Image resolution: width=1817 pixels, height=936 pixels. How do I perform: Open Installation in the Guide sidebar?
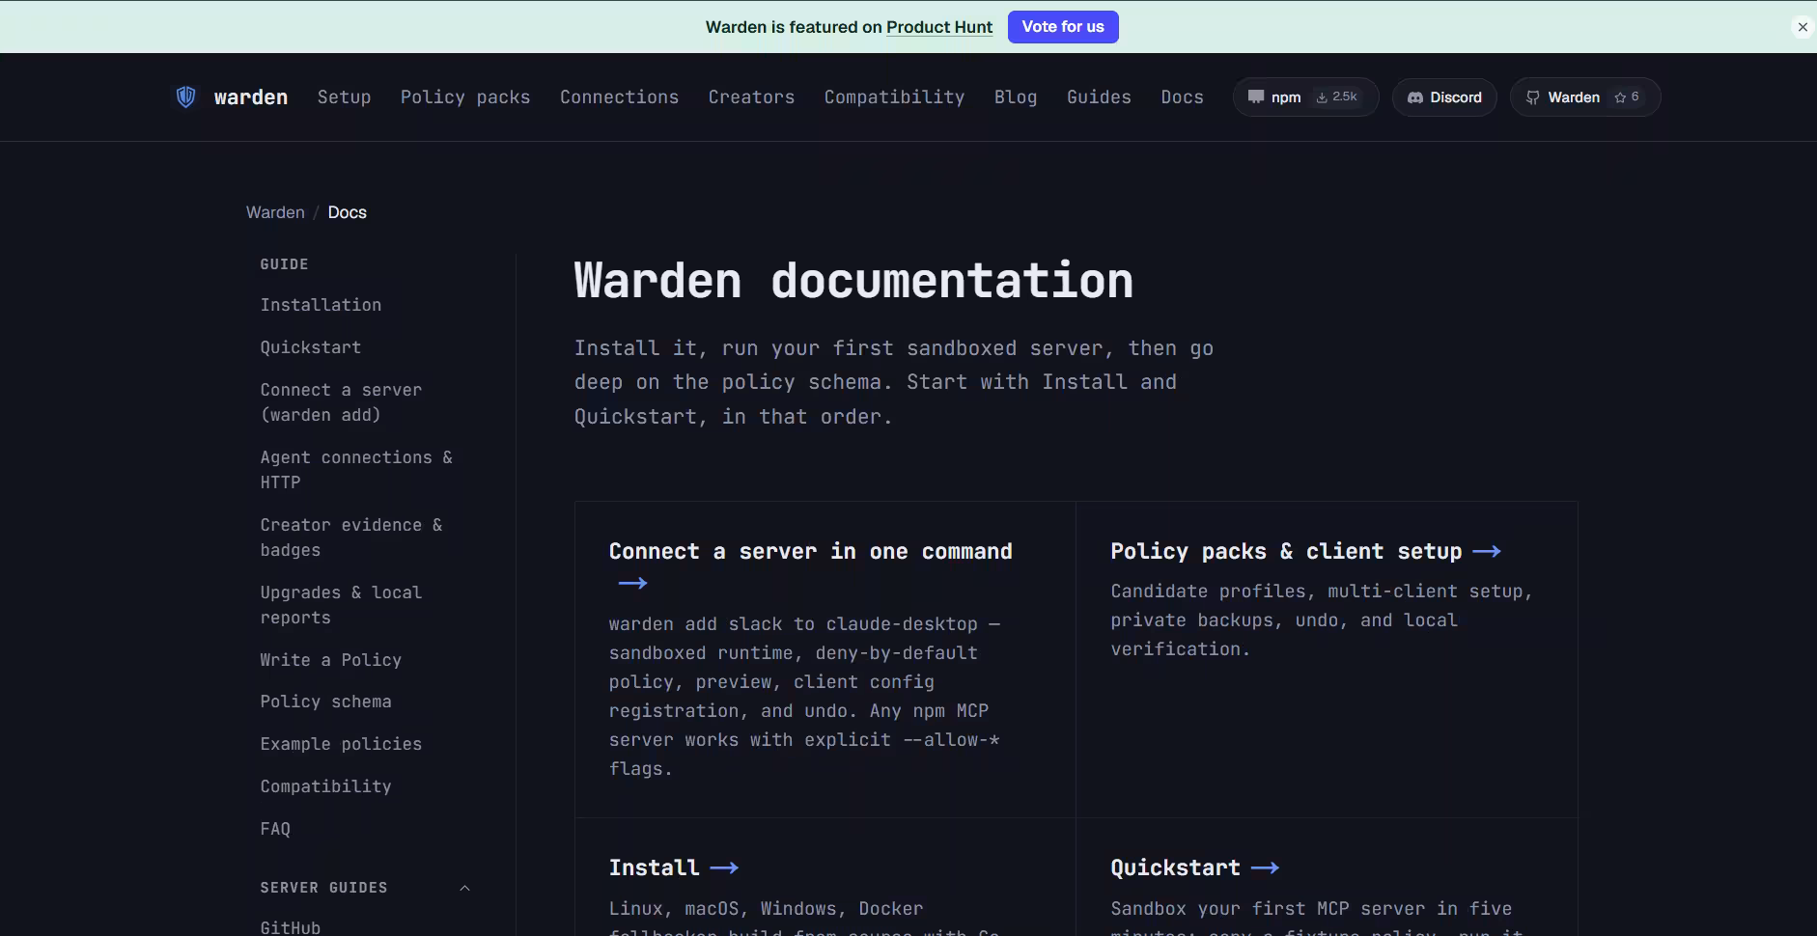point(321,305)
